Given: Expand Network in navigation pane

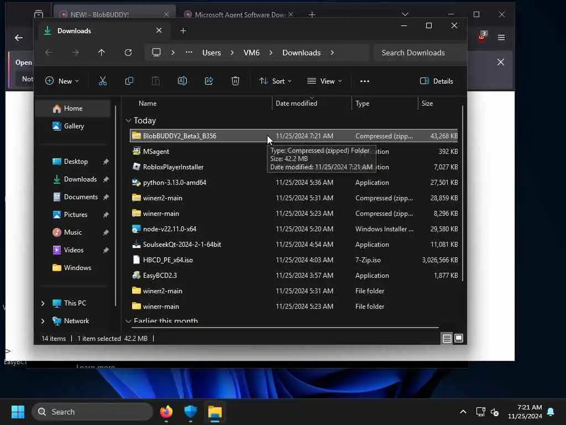Looking at the screenshot, I should coord(43,321).
